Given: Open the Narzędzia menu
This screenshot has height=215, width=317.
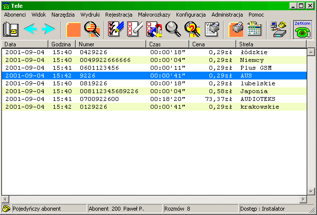Looking at the screenshot, I should point(63,15).
